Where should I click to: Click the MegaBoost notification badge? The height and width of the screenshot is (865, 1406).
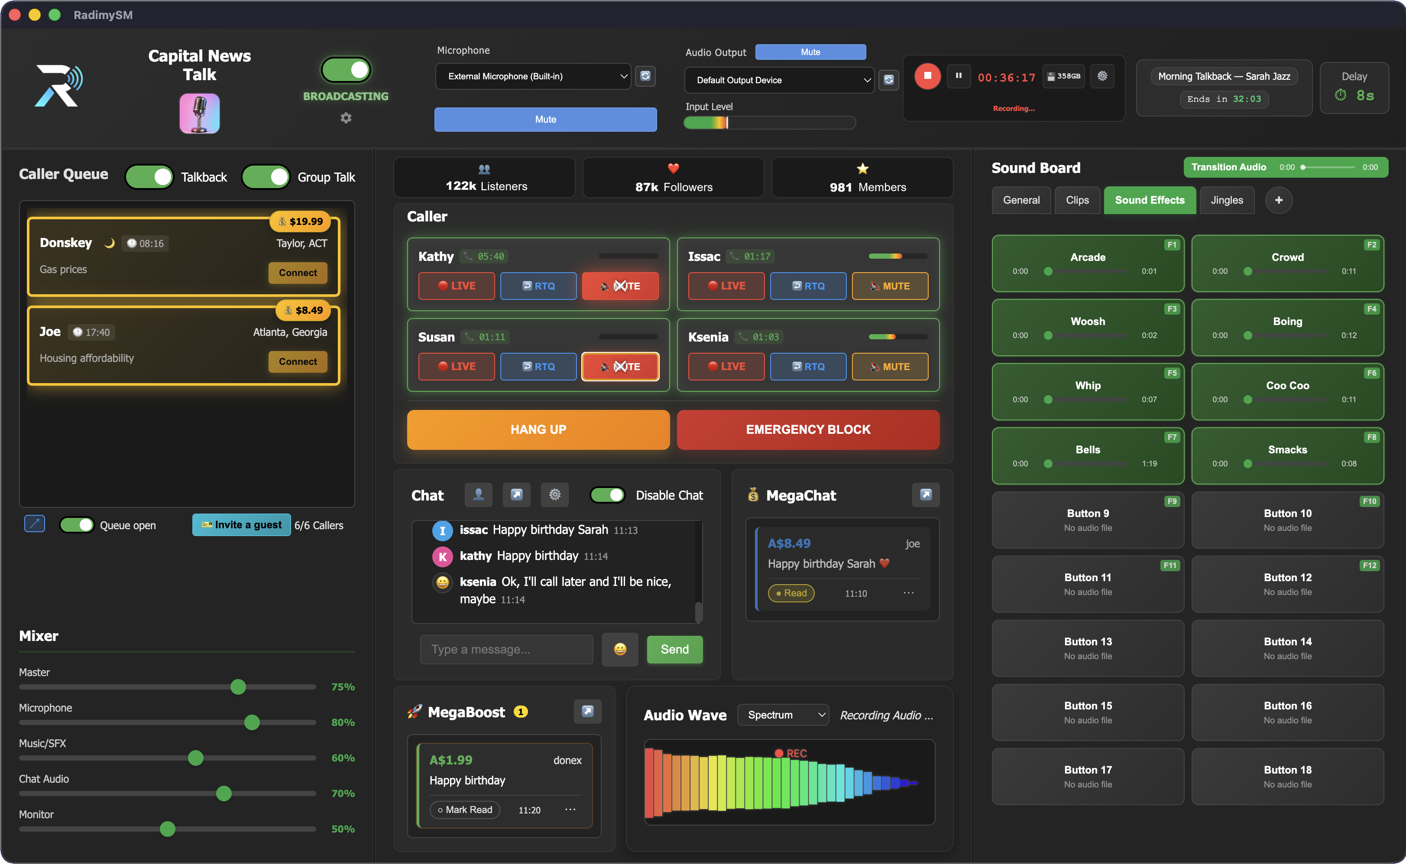point(520,712)
